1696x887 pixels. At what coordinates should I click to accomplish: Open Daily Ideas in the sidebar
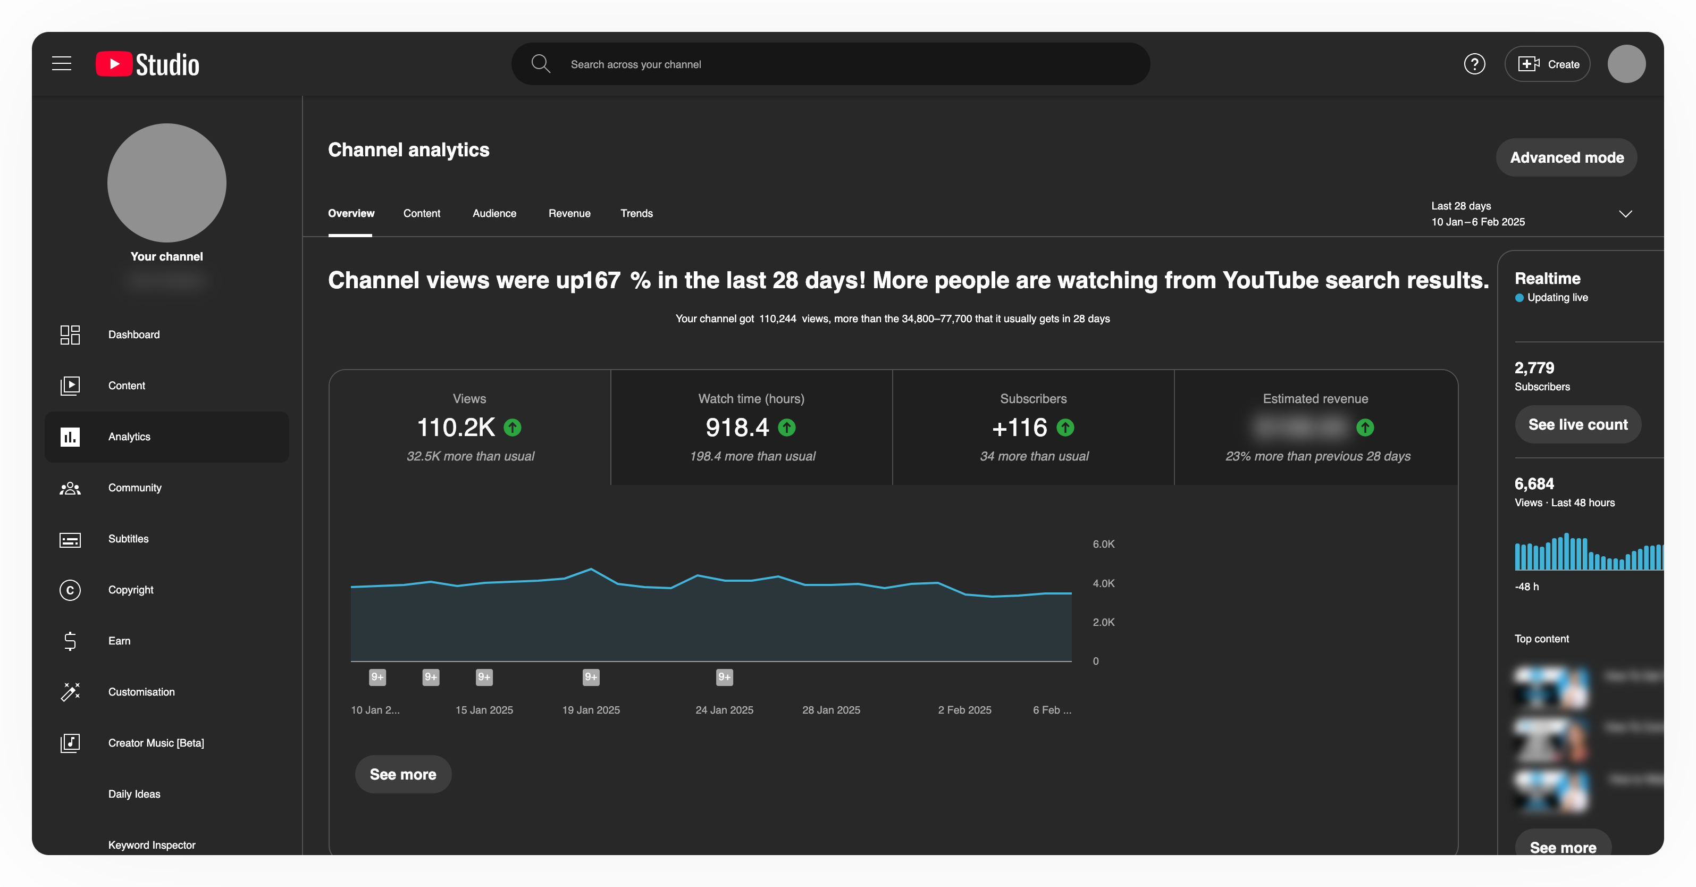tap(166, 794)
